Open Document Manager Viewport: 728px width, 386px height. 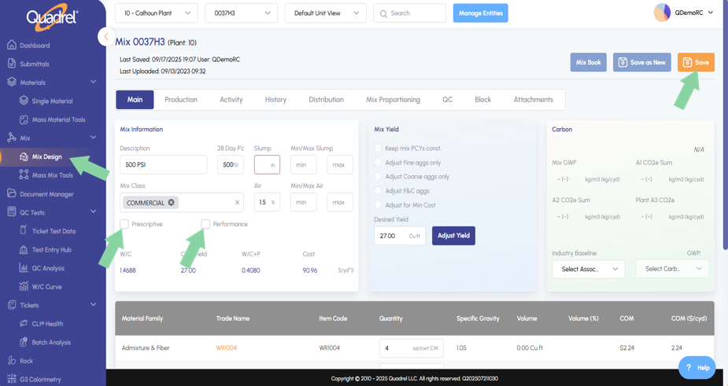[x=46, y=194]
